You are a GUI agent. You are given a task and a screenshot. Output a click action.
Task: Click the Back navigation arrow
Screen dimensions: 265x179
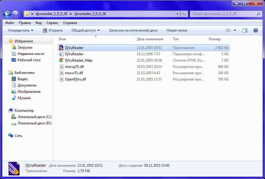[7, 14]
